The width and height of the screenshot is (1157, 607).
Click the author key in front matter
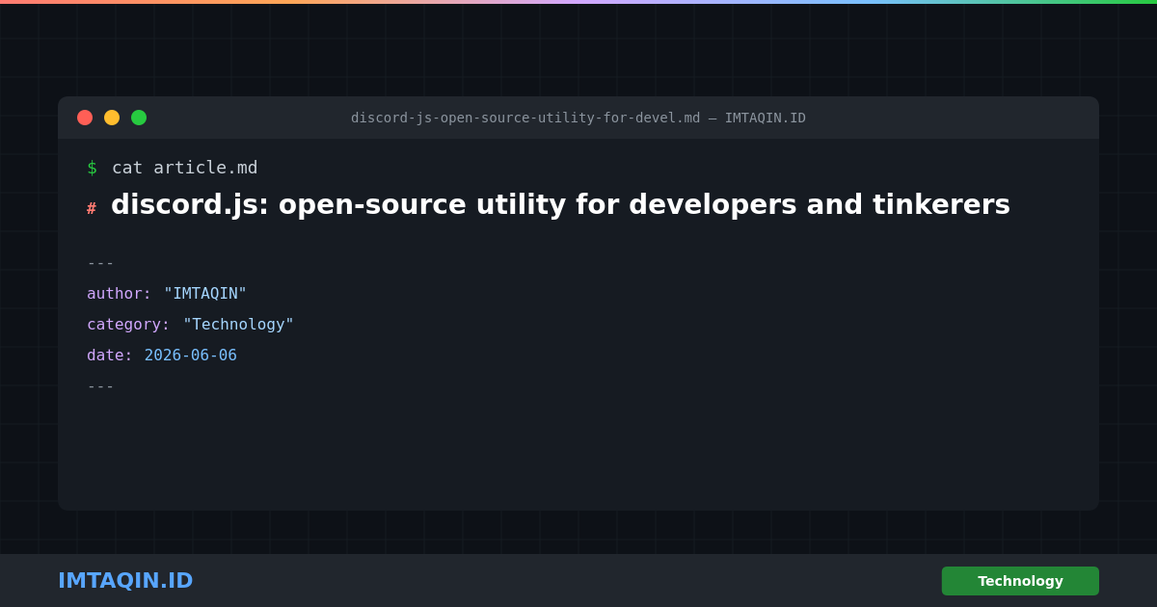point(120,293)
